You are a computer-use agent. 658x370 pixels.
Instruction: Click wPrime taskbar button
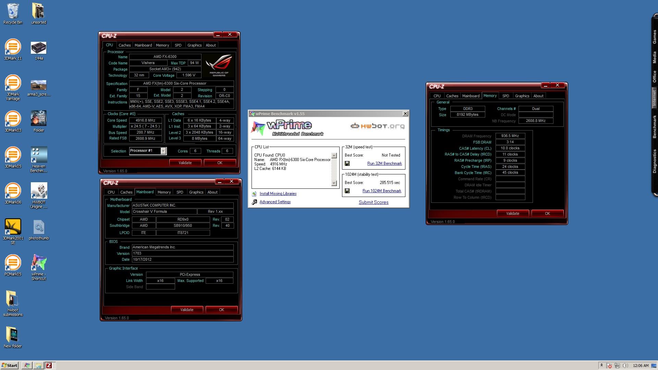[x=27, y=366]
